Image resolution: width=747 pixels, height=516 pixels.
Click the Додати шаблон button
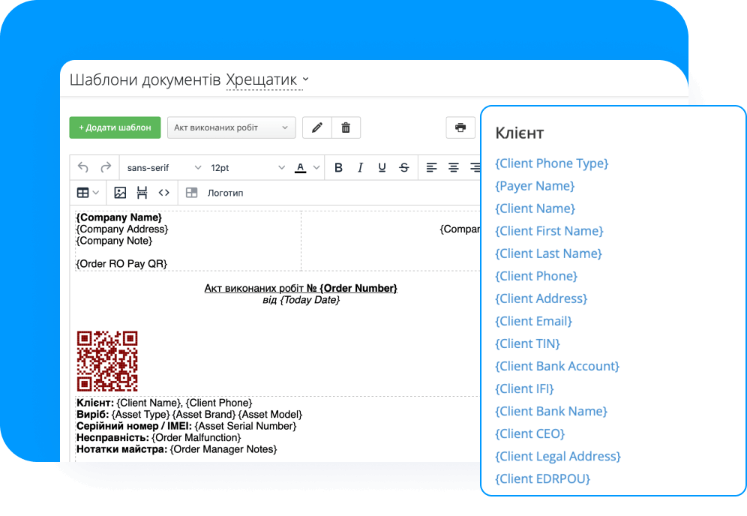pyautogui.click(x=115, y=127)
